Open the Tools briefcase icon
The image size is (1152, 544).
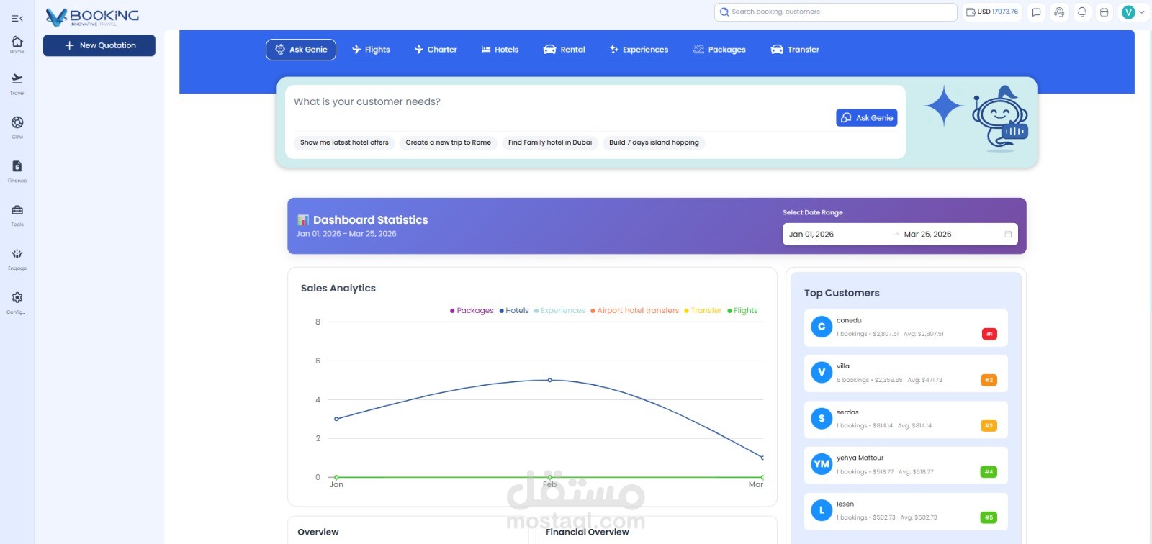(x=17, y=214)
